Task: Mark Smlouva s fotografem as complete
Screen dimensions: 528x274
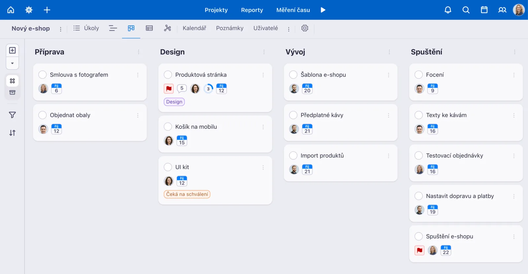Action: 43,75
